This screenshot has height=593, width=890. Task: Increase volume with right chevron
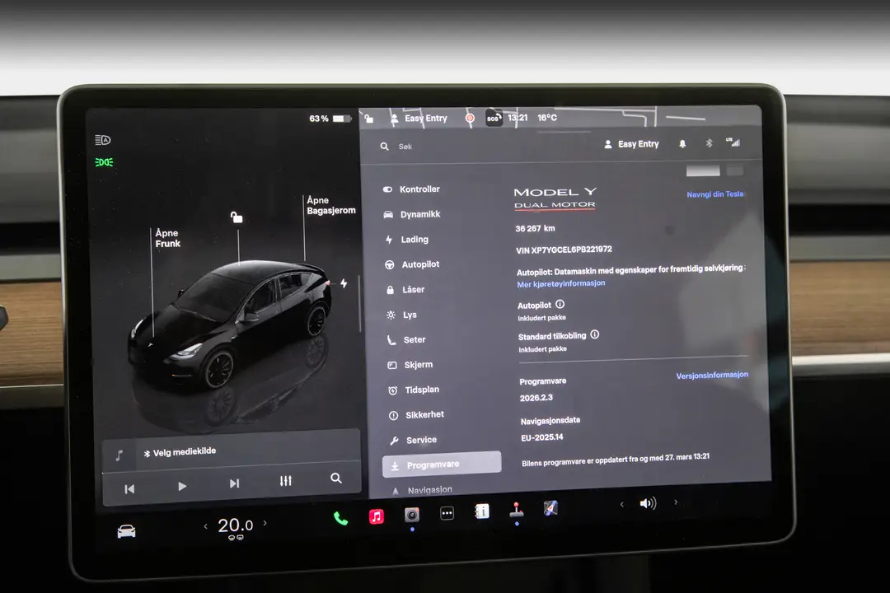click(676, 502)
